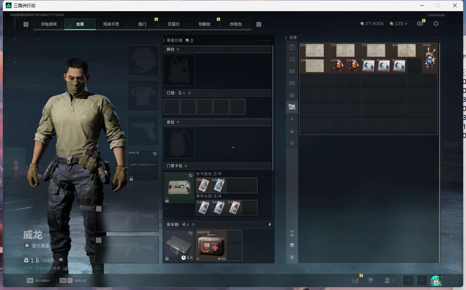Click the plus next to 120 currency
Image resolution: width=466 pixels, height=290 pixels.
[x=406, y=24]
